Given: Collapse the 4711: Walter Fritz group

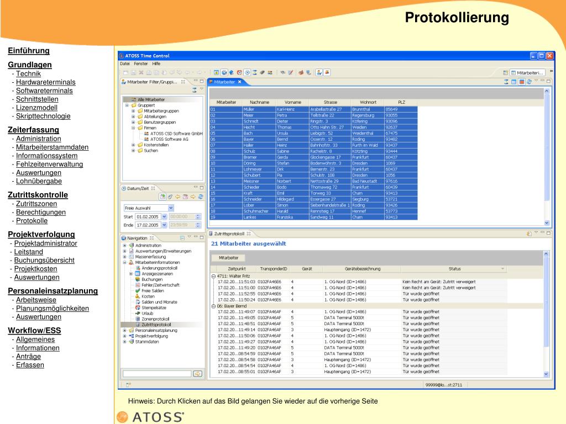Looking at the screenshot, I should [213, 276].
